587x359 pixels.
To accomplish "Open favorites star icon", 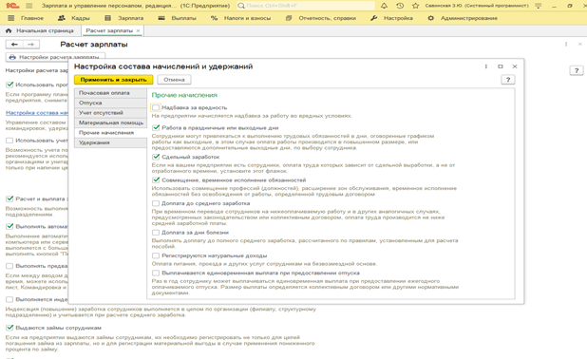I will coord(415,6).
